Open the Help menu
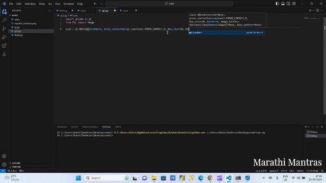The width and height of the screenshot is (326, 183). click(x=80, y=4)
